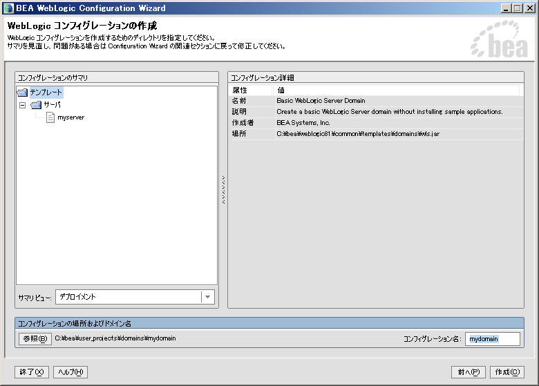Select the テンプレート tree label
Viewport: 539px width, 386px height.
tap(46, 92)
